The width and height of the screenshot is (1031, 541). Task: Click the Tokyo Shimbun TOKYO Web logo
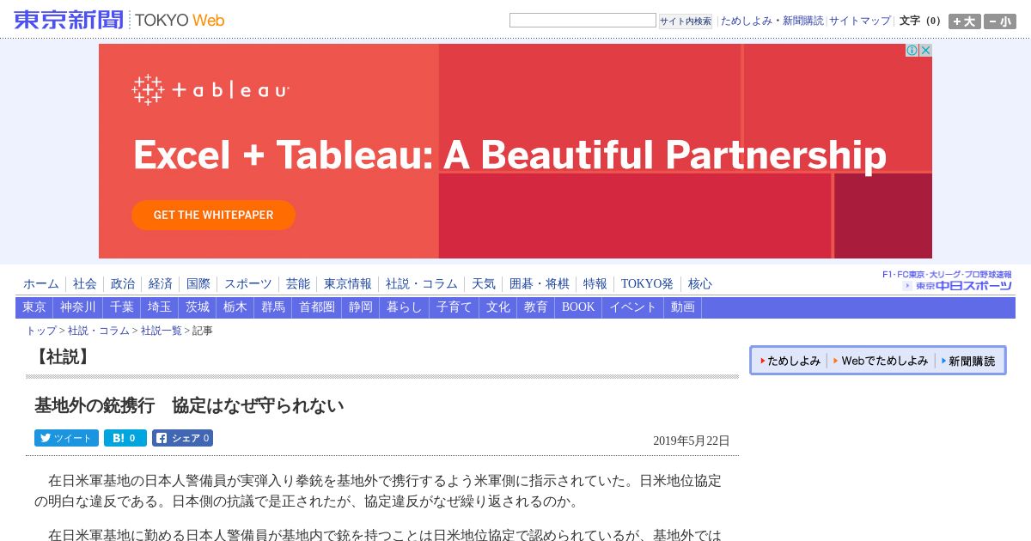tap(119, 20)
